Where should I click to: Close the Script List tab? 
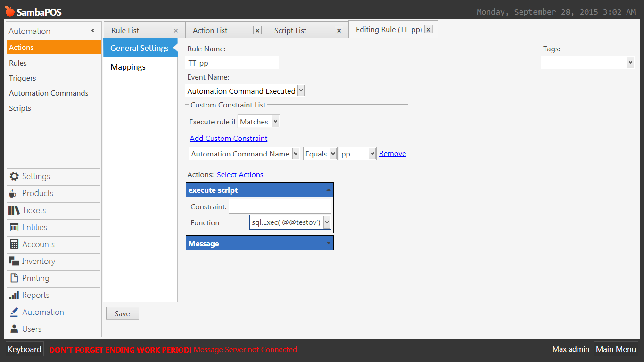point(339,31)
